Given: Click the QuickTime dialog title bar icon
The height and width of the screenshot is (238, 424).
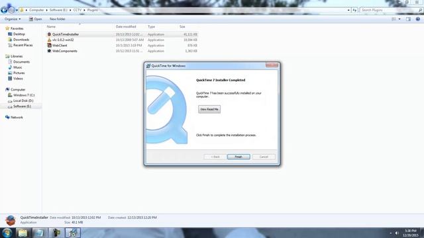Looking at the screenshot, I should coord(148,66).
